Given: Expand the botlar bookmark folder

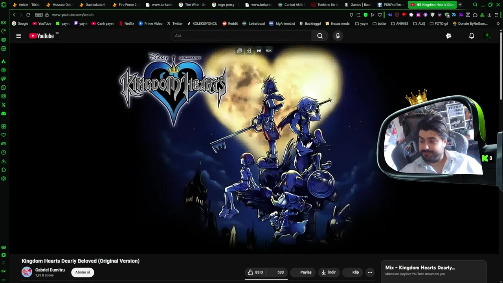Looking at the screenshot, I should [379, 24].
